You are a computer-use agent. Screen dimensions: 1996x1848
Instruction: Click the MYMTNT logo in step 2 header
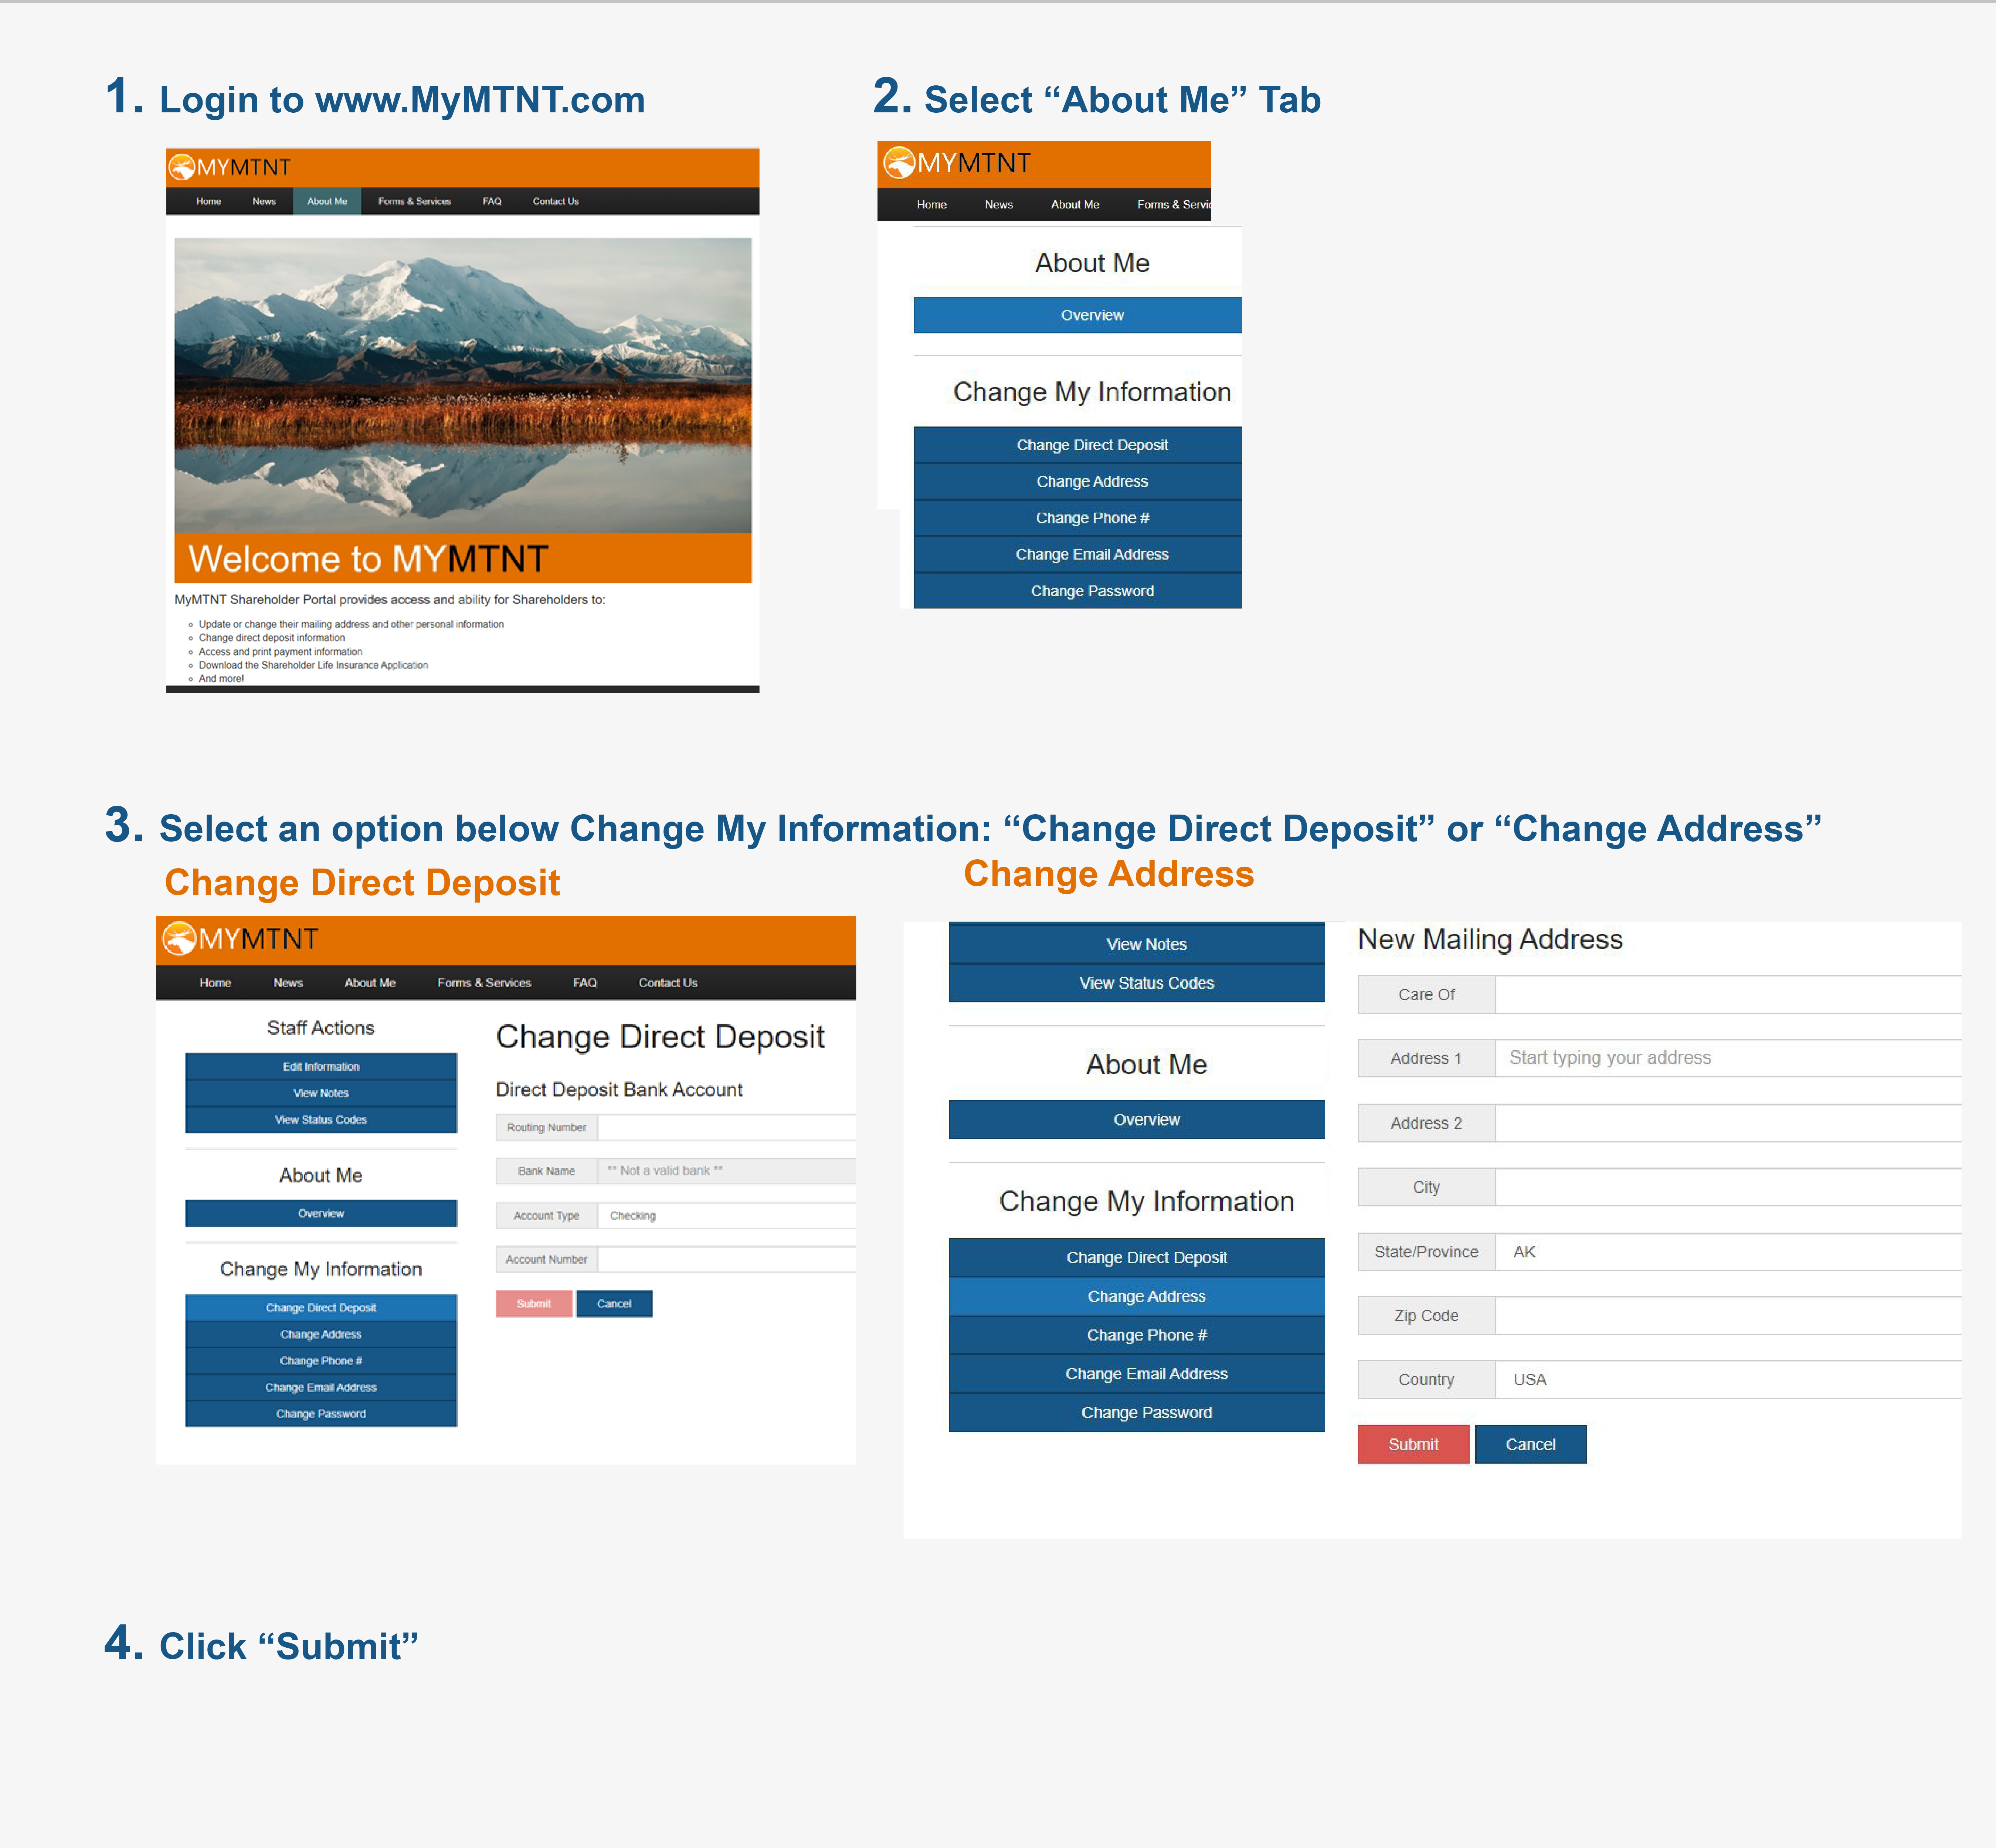click(957, 163)
